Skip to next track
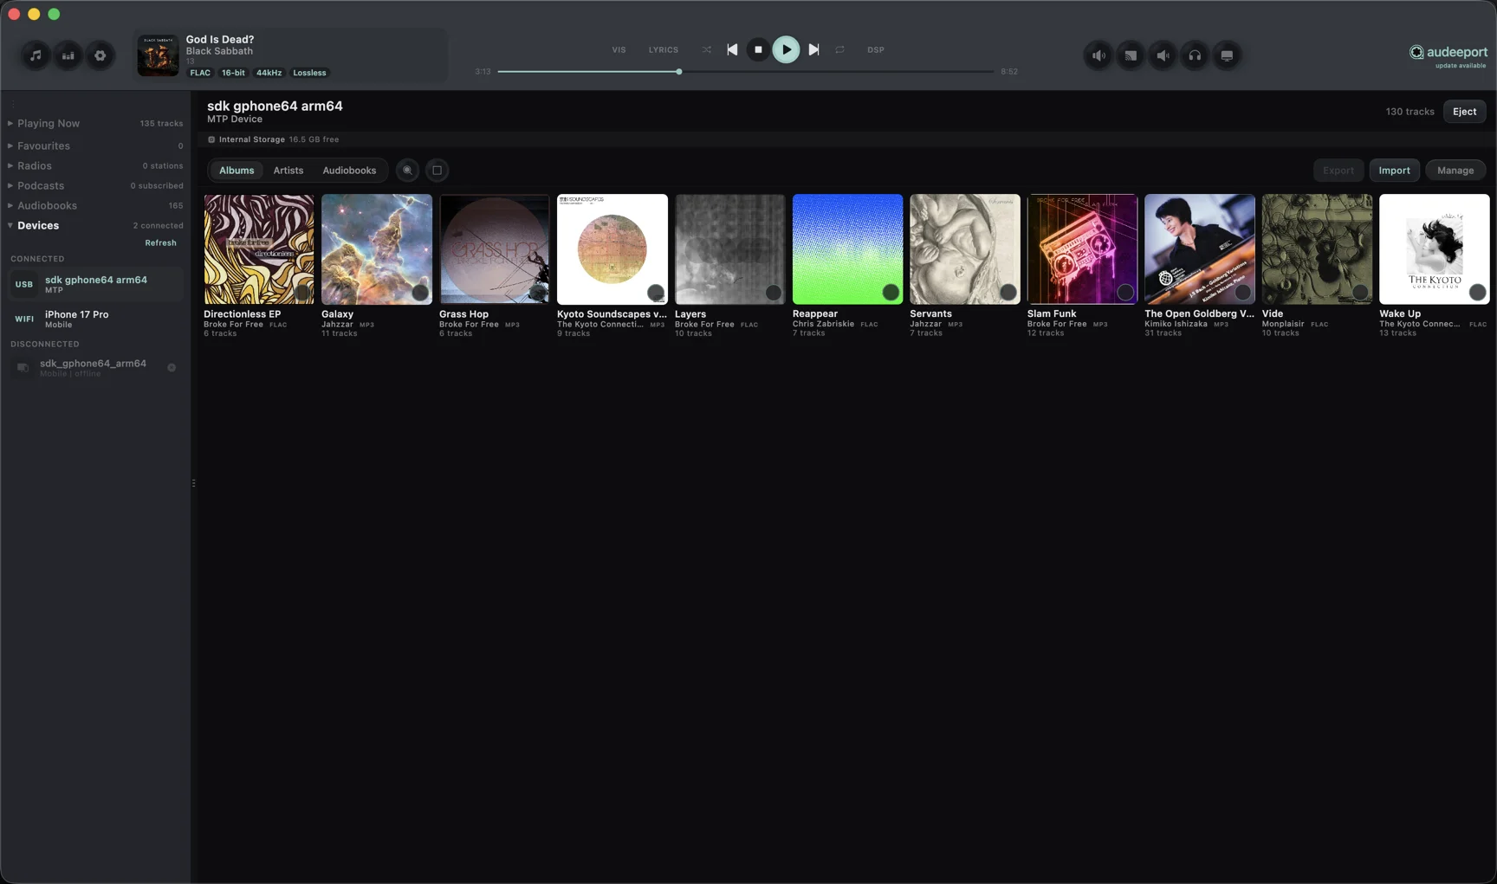 [813, 49]
